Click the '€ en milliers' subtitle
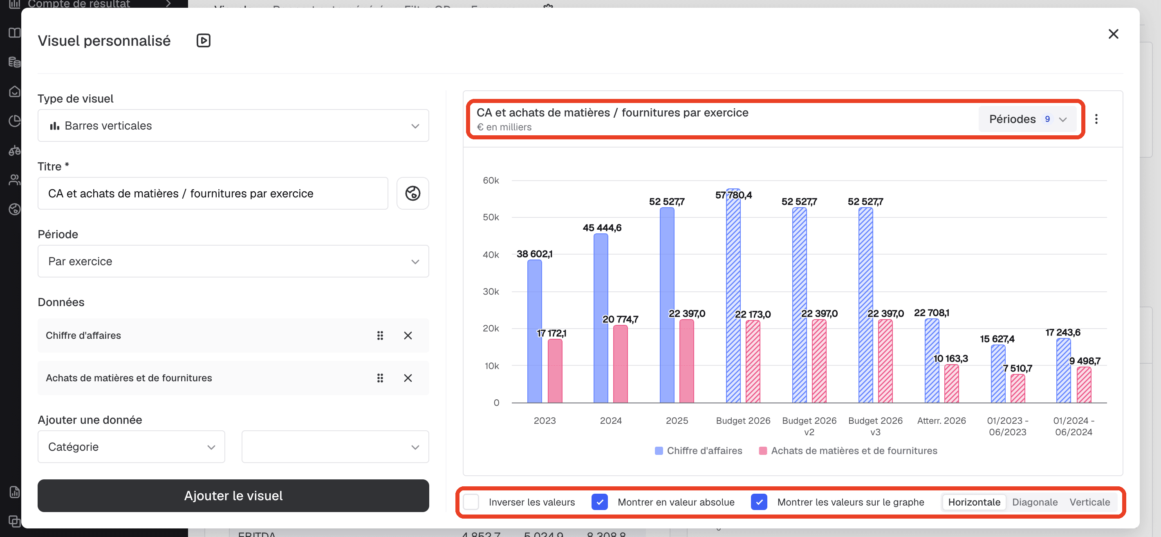 click(504, 127)
